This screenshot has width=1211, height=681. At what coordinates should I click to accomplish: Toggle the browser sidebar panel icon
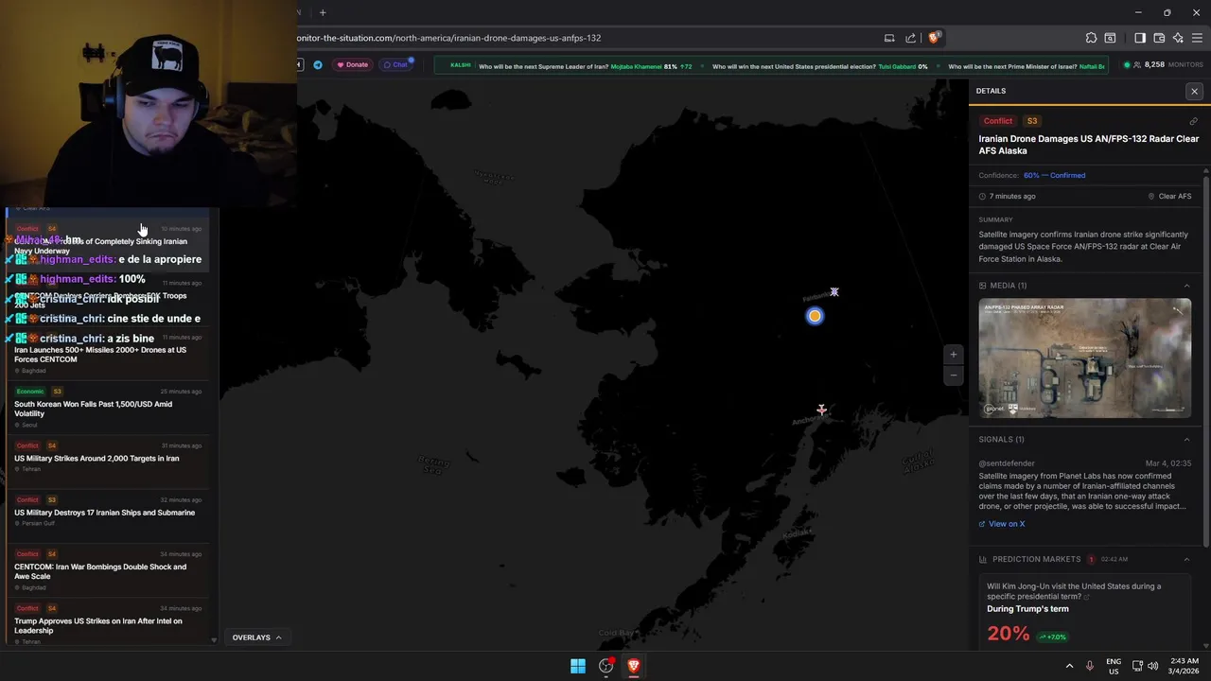pos(1139,38)
